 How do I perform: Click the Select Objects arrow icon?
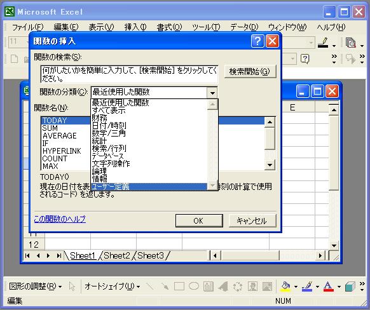72,286
